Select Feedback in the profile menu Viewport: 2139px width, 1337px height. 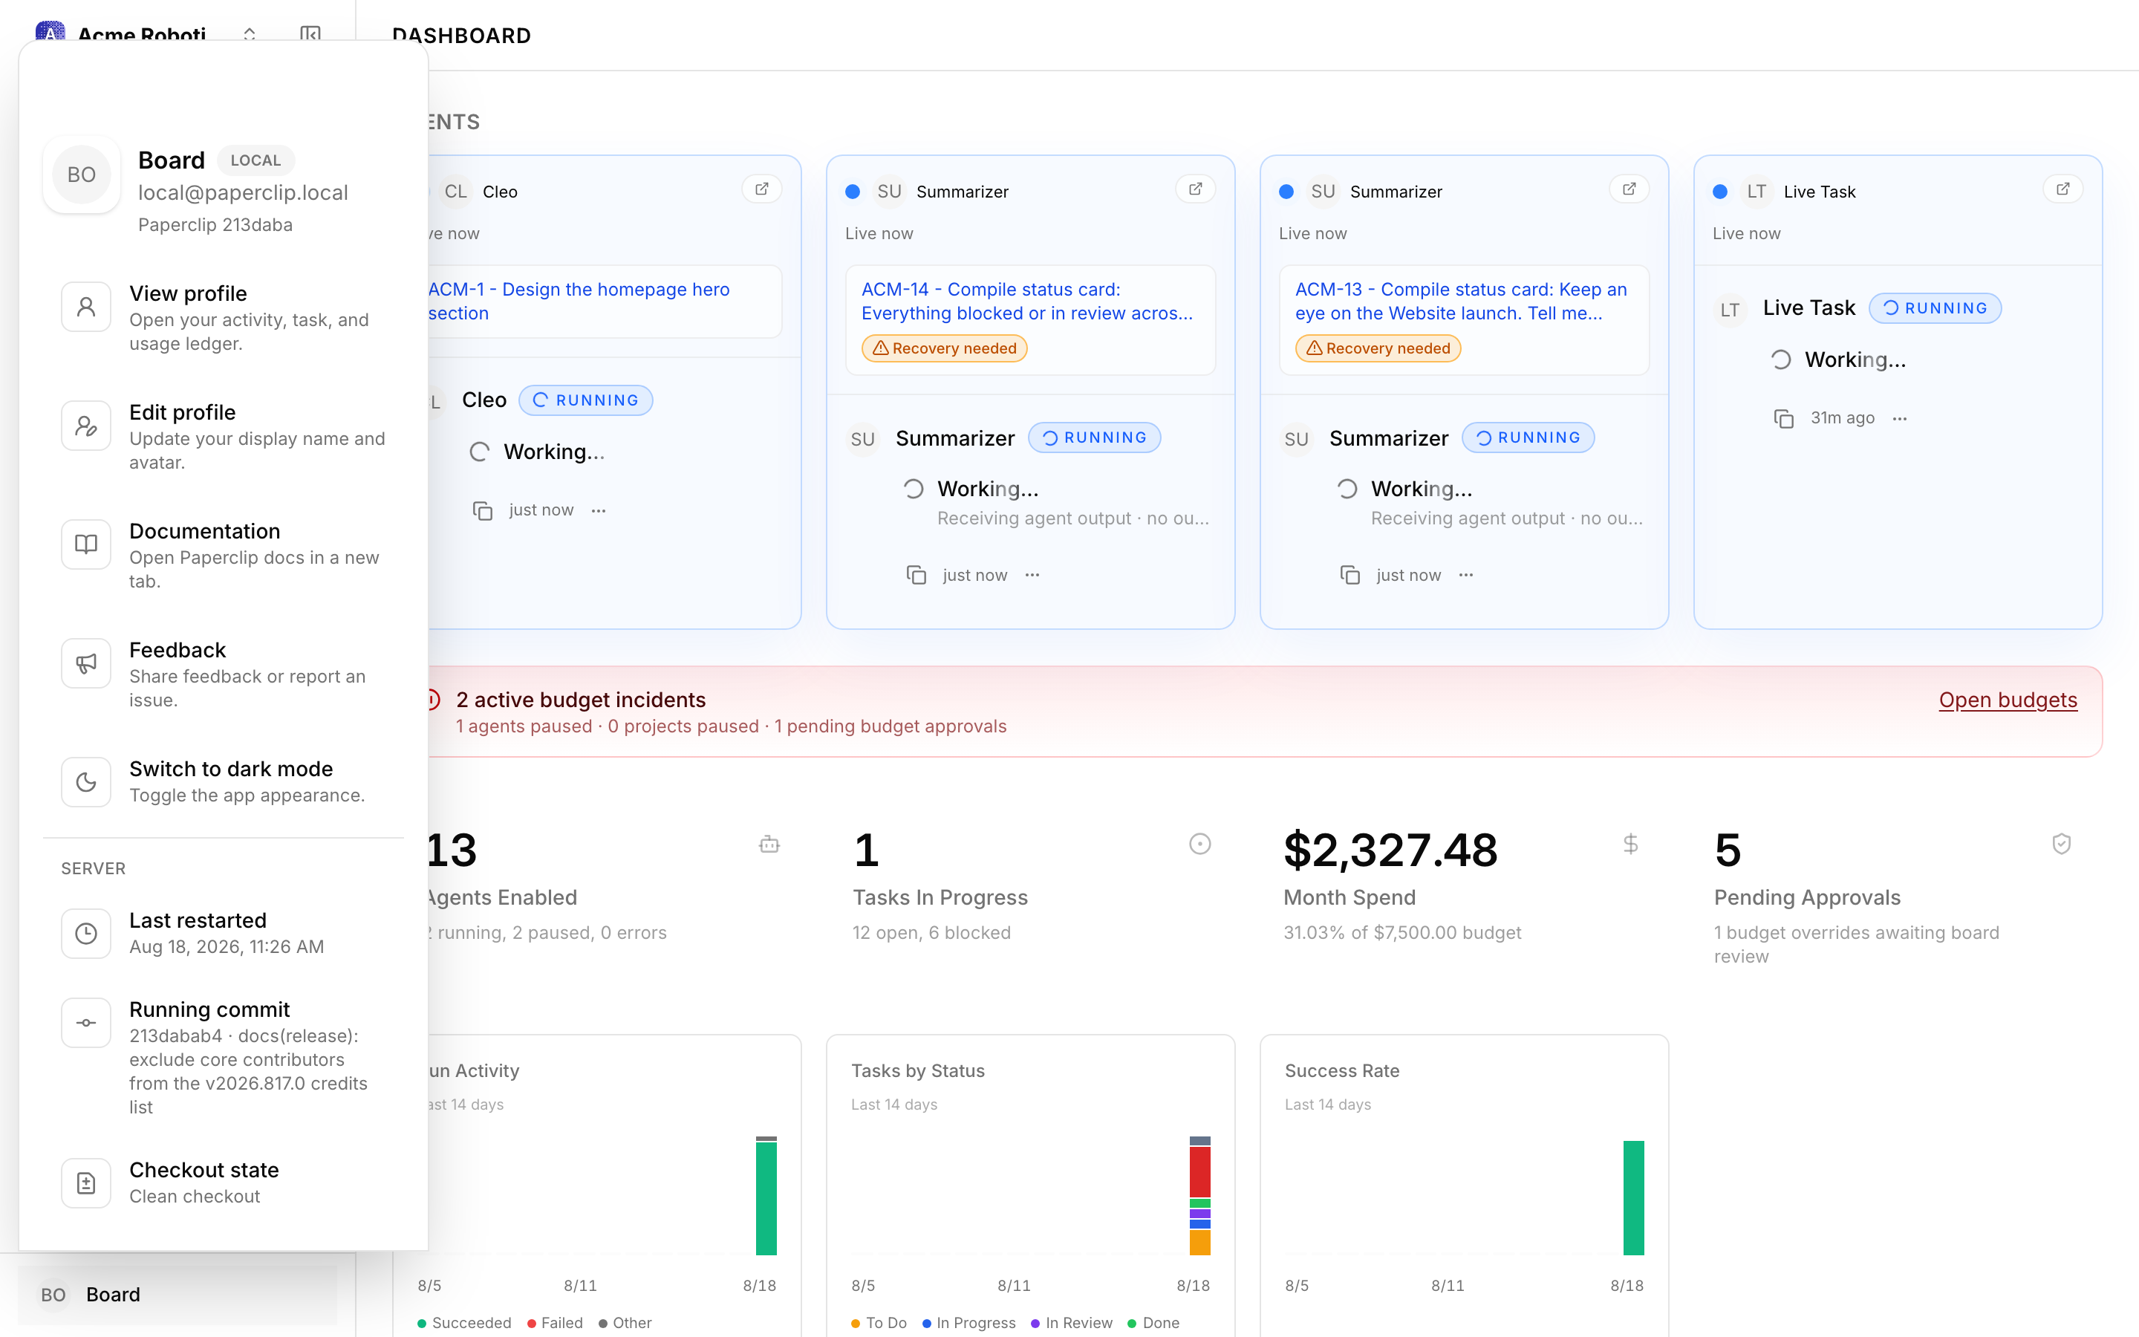[x=224, y=674]
